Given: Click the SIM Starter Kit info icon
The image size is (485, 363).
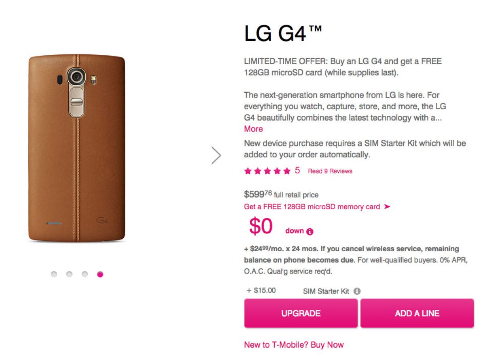Looking at the screenshot, I should [x=357, y=291].
